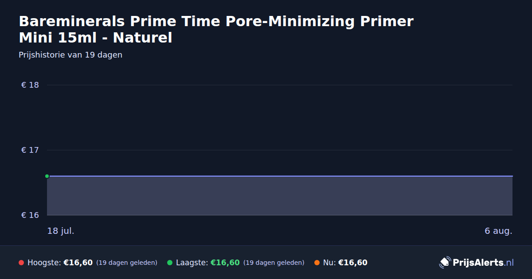532x279 pixels.
Task: Click the PrijsAlerts price tag logo icon
Action: (445, 263)
